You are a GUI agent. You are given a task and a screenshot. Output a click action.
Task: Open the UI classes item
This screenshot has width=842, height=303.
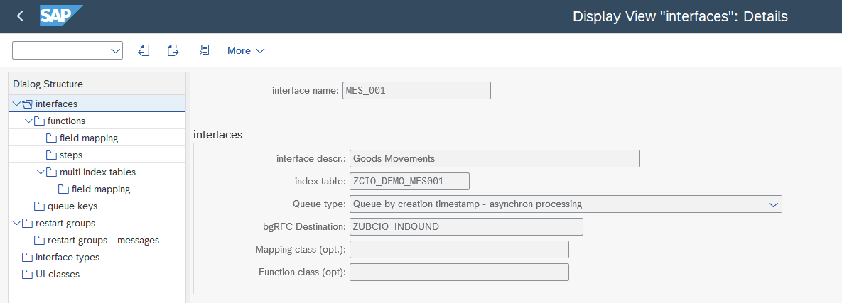coord(58,274)
